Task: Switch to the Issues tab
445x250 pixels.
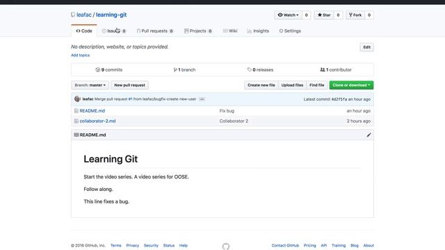Action: [114, 31]
